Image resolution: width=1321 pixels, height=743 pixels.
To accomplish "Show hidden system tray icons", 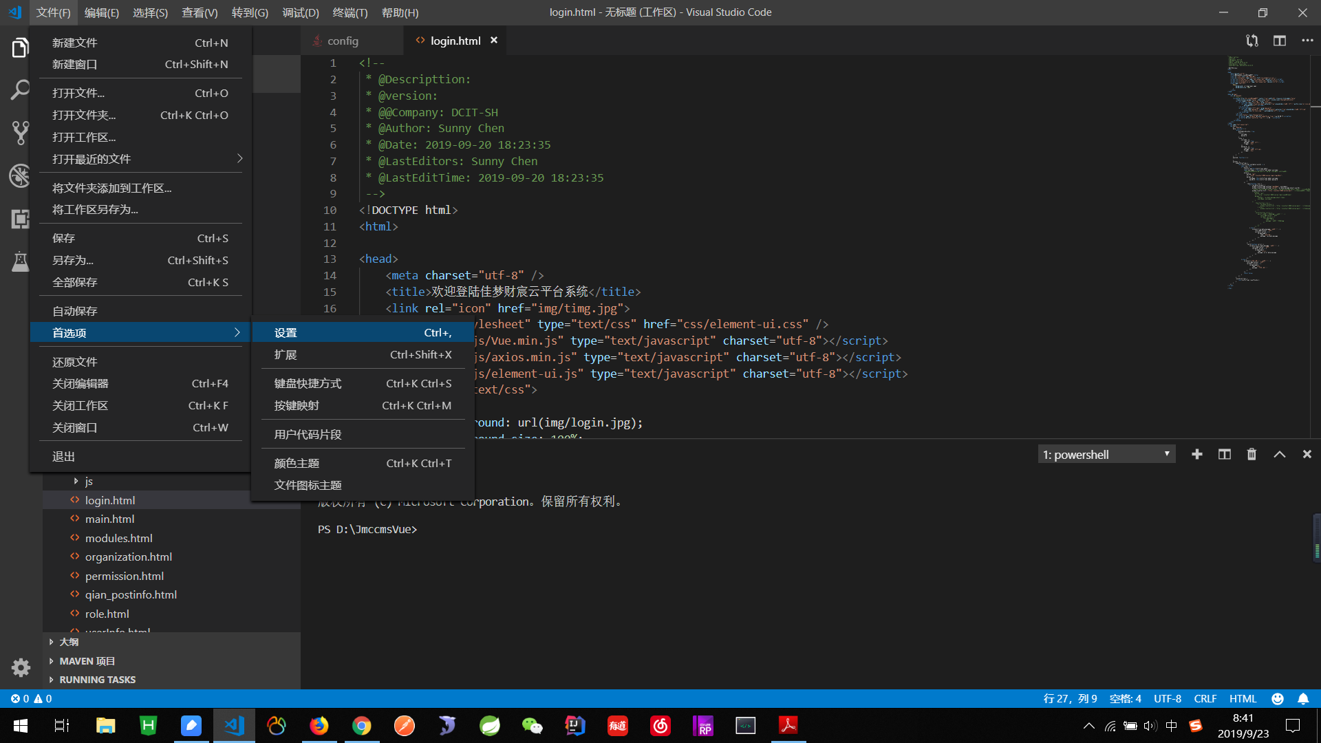I will 1088,725.
